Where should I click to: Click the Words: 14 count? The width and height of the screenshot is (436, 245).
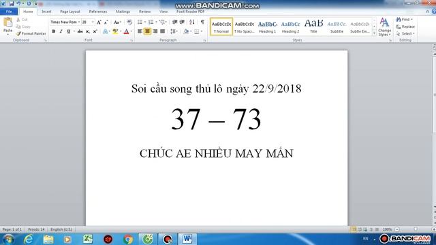pyautogui.click(x=36, y=229)
